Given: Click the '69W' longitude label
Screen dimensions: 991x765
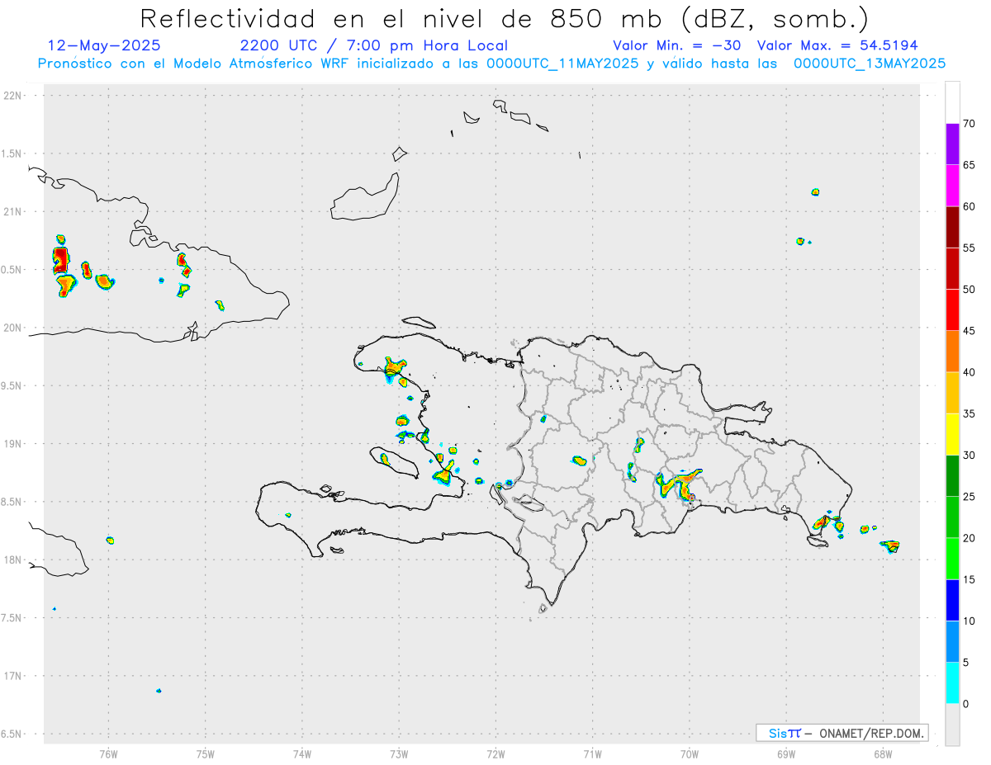Looking at the screenshot, I should click(786, 753).
